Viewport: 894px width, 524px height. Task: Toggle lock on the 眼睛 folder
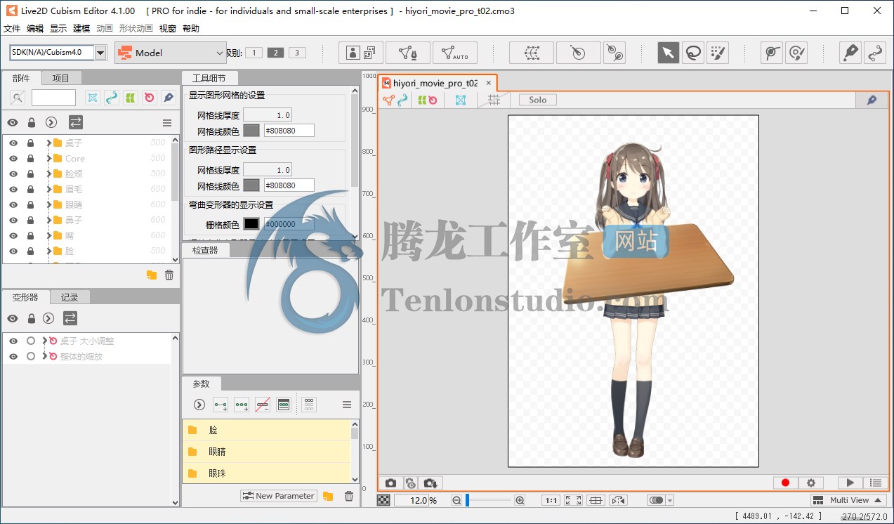tap(30, 204)
